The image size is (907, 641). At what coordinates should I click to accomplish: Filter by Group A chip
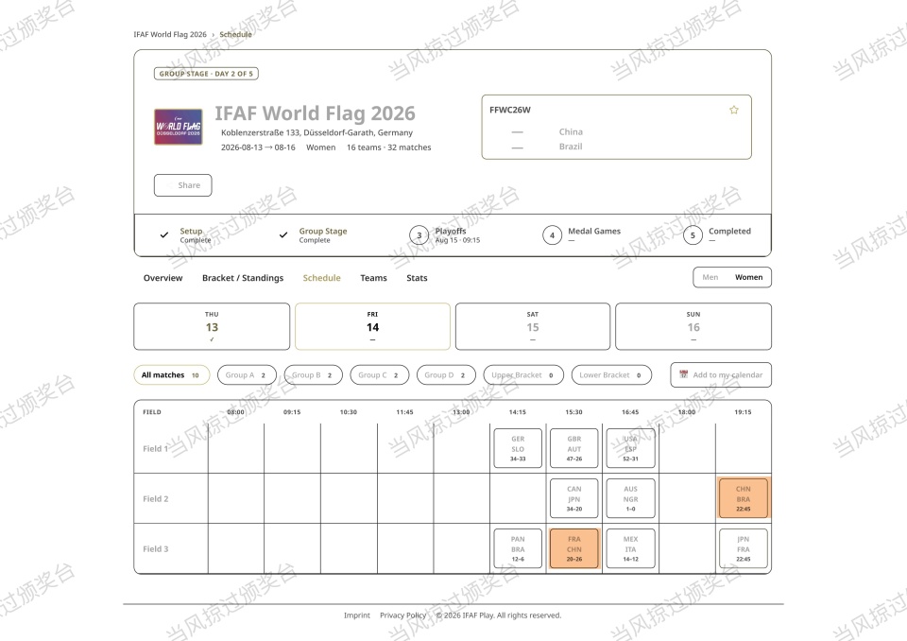(247, 375)
